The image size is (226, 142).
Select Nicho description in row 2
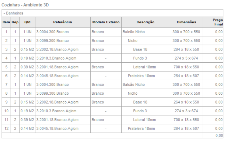tap(133, 41)
